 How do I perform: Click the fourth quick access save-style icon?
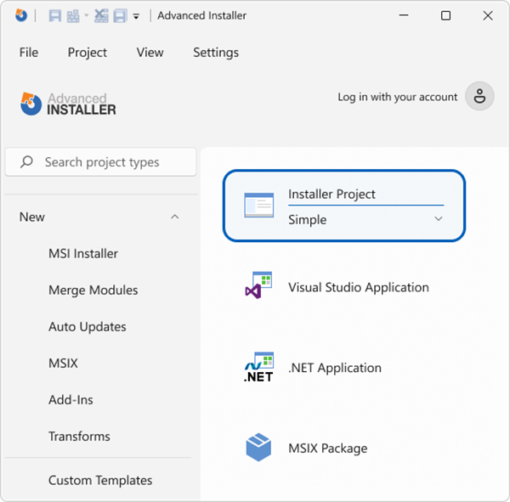(120, 15)
